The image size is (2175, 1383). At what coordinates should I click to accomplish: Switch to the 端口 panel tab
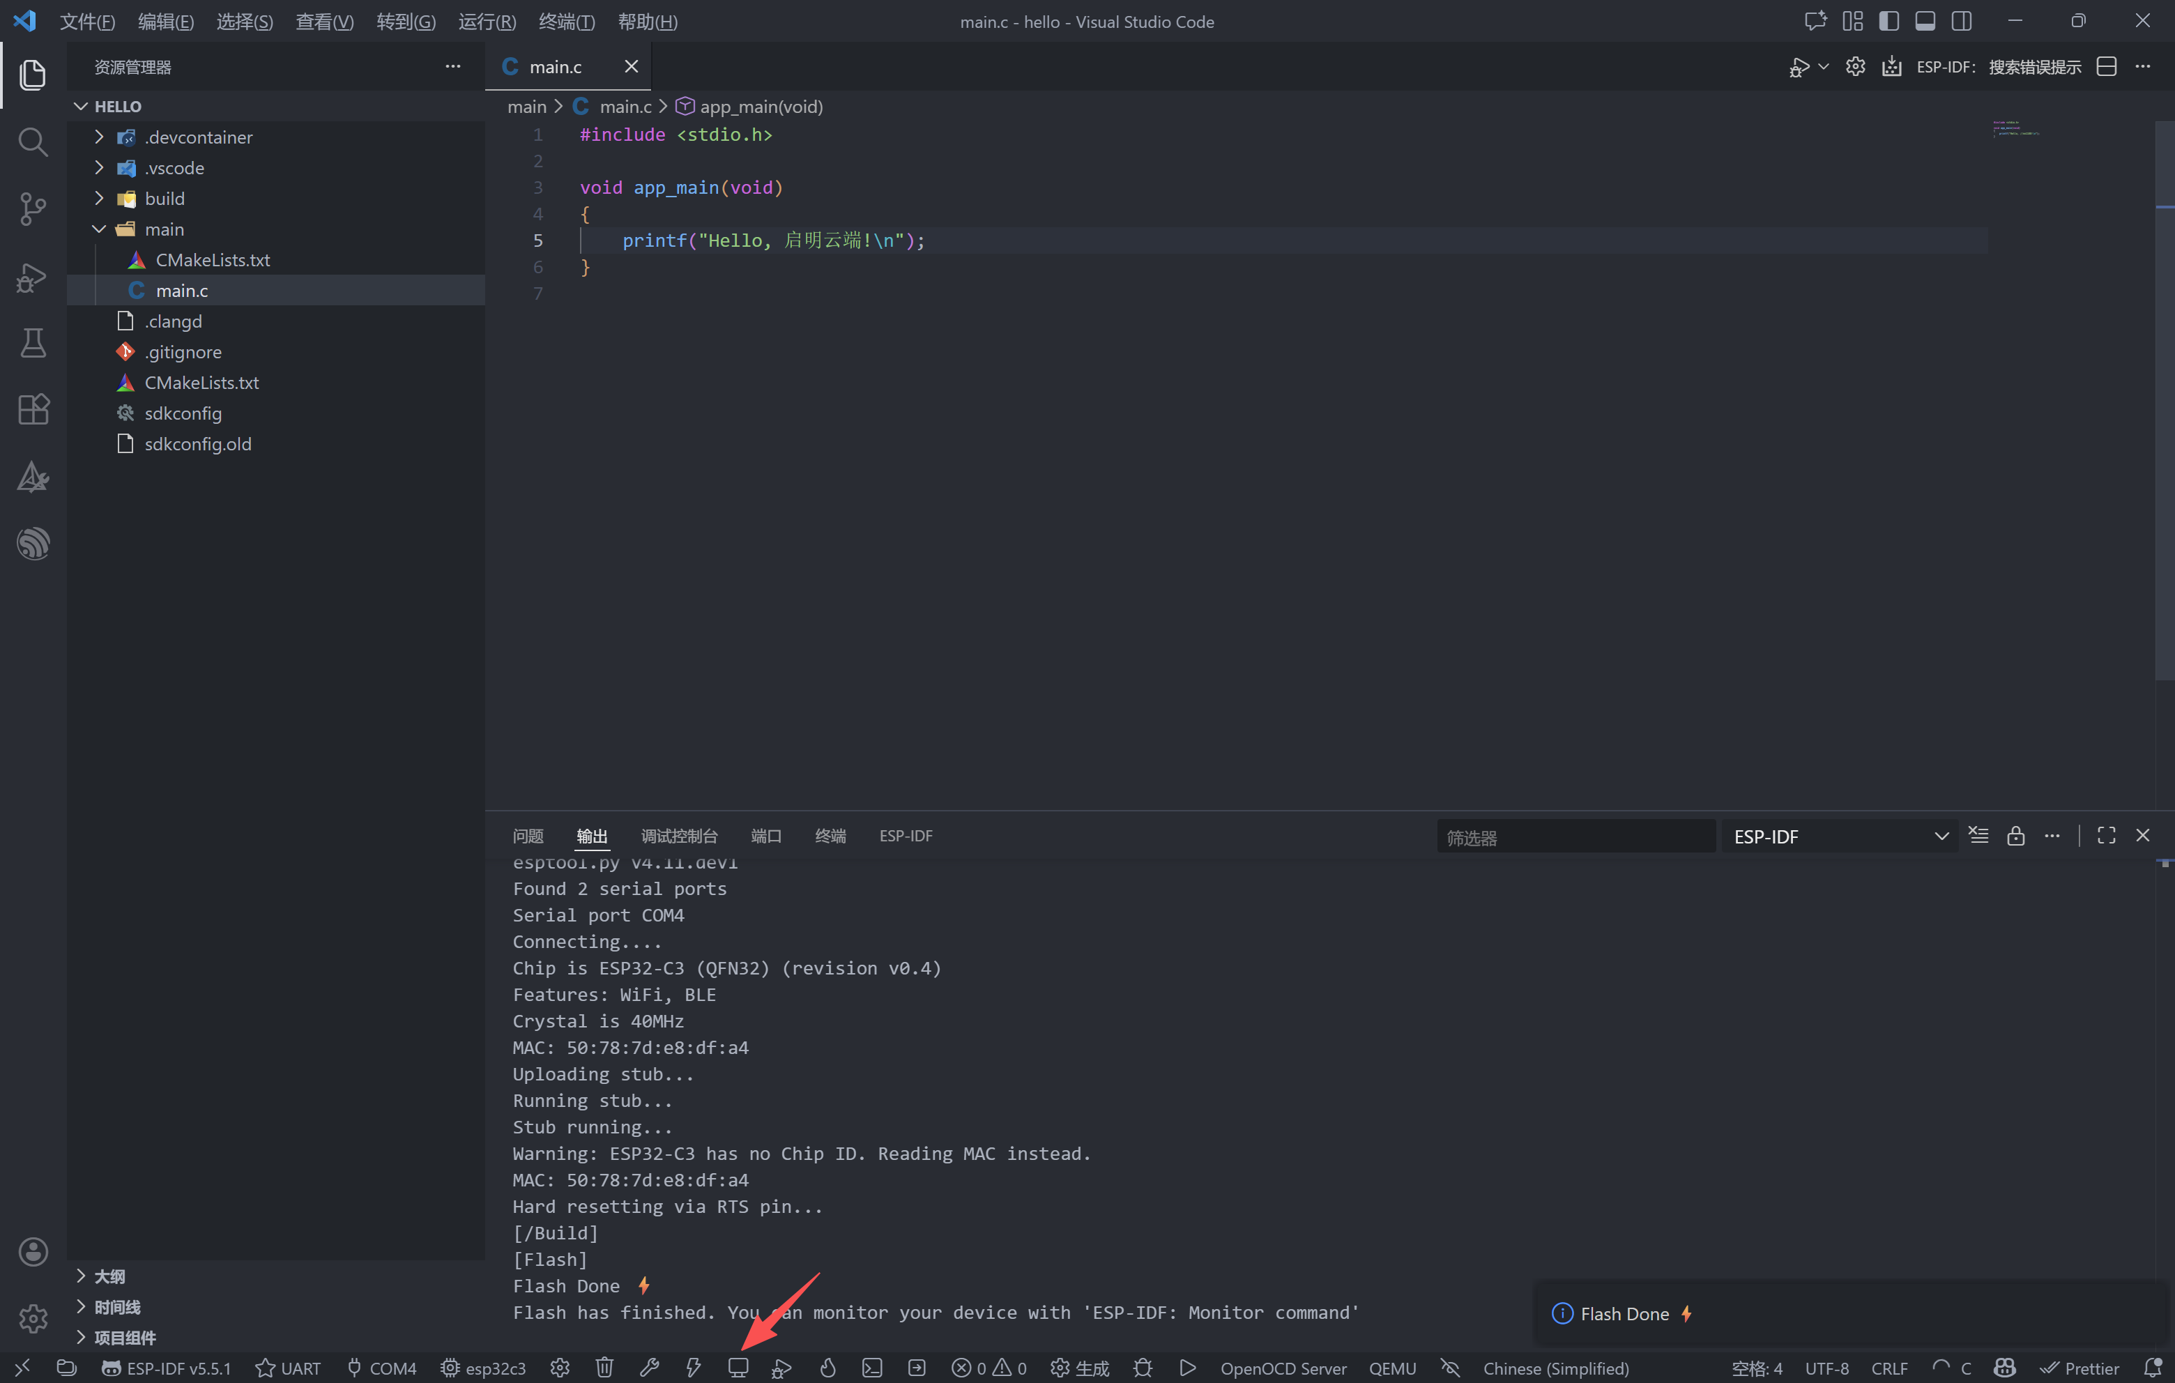click(766, 836)
